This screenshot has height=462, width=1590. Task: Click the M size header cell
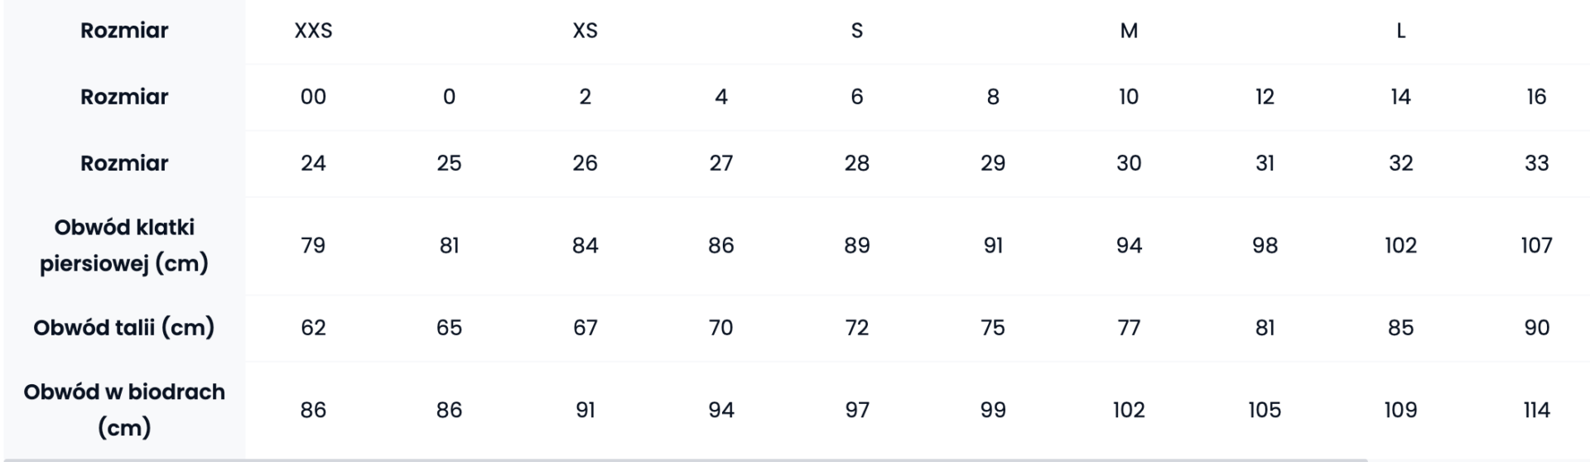[1129, 31]
